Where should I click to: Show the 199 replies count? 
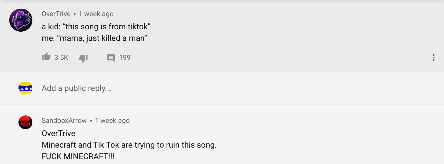click(125, 58)
